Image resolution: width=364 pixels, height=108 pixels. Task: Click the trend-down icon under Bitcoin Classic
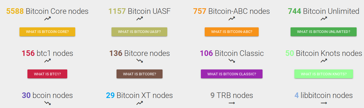pyautogui.click(x=232, y=61)
